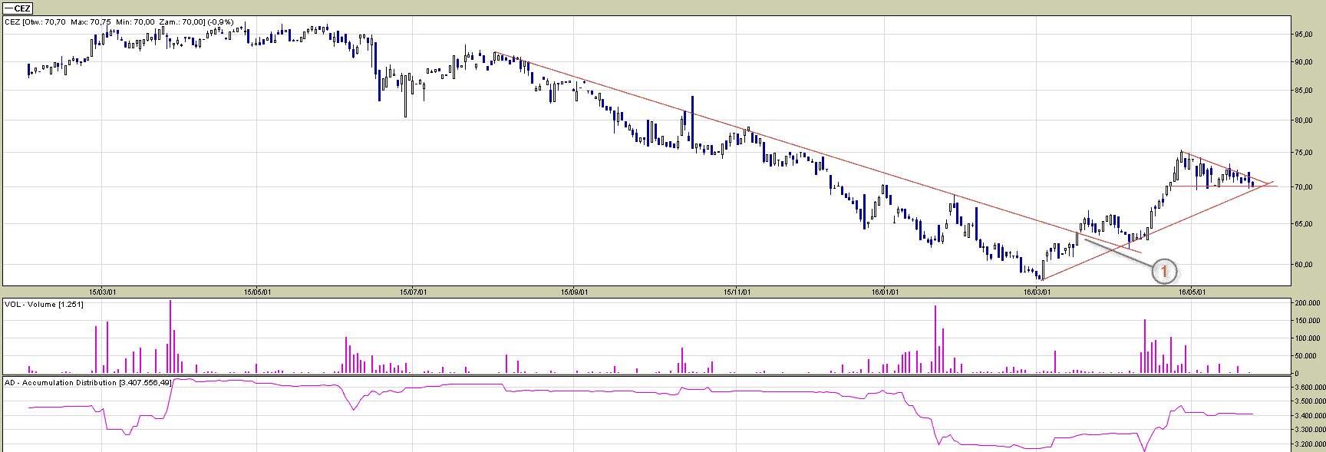
Task: Click the 95,00 price axis label
Action: [1304, 35]
